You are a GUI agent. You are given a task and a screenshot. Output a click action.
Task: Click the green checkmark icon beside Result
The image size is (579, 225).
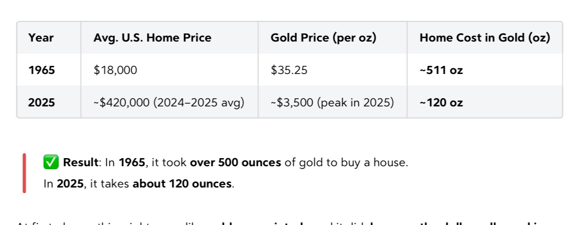51,163
